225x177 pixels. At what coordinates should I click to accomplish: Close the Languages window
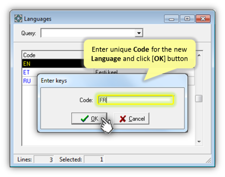(203, 19)
